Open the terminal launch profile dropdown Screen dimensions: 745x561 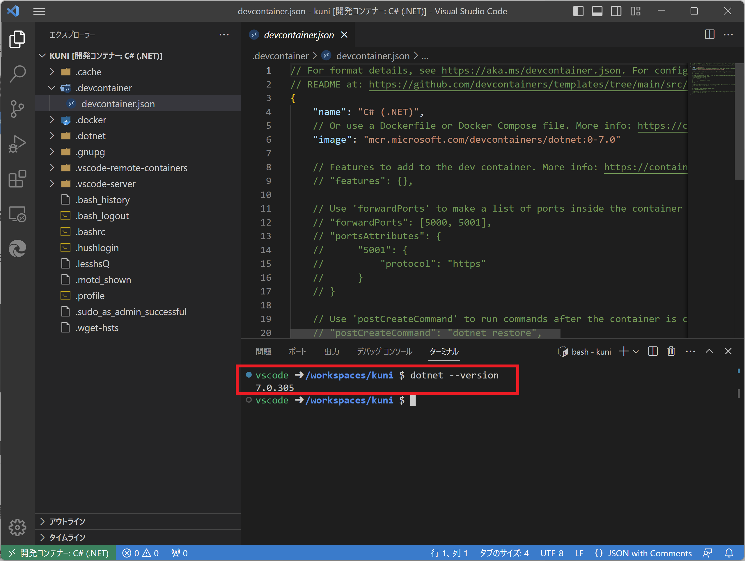pos(636,351)
